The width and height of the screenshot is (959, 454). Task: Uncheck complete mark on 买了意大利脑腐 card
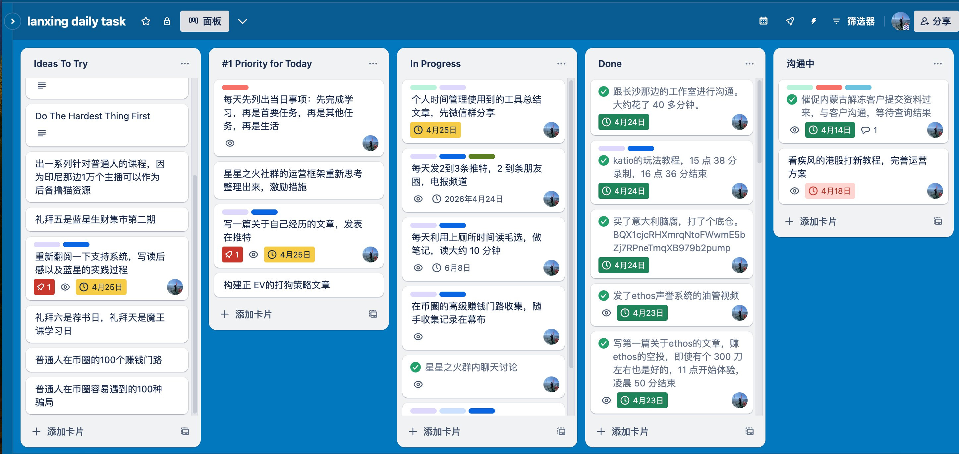[x=603, y=221]
